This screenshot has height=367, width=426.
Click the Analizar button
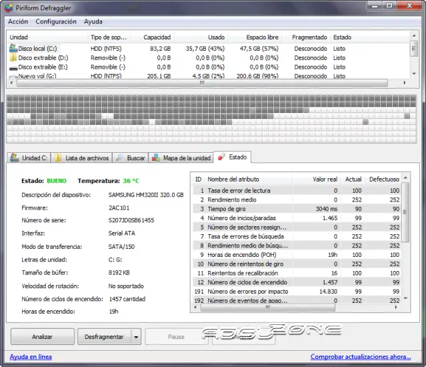(x=43, y=337)
